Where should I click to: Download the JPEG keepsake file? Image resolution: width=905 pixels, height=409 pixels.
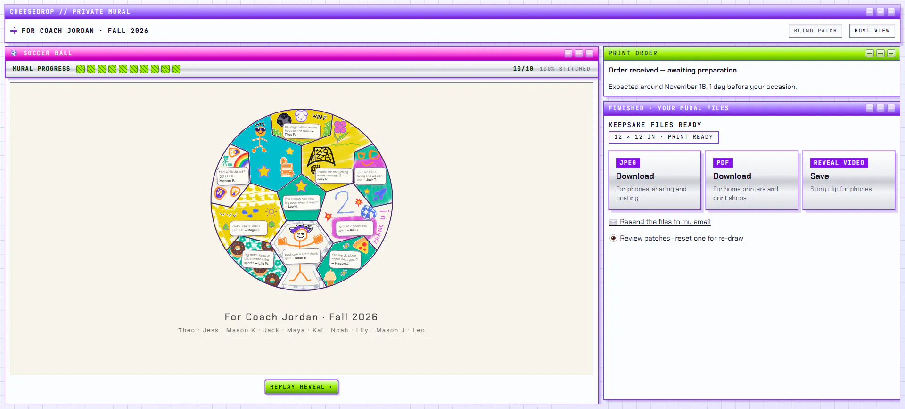point(655,180)
